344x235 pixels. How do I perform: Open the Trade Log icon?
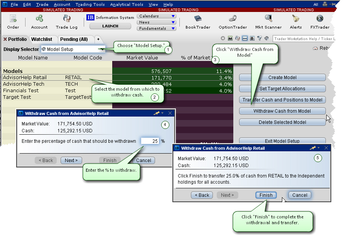coord(67,19)
